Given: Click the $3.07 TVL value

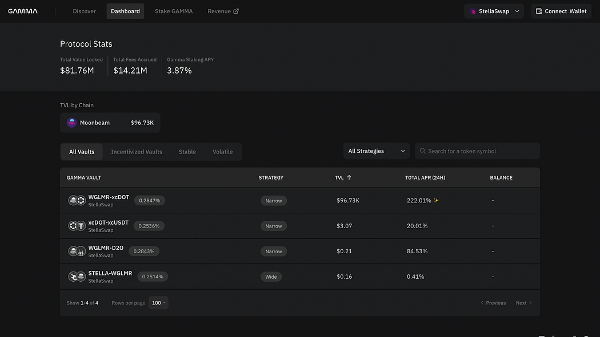Looking at the screenshot, I should tap(345, 226).
